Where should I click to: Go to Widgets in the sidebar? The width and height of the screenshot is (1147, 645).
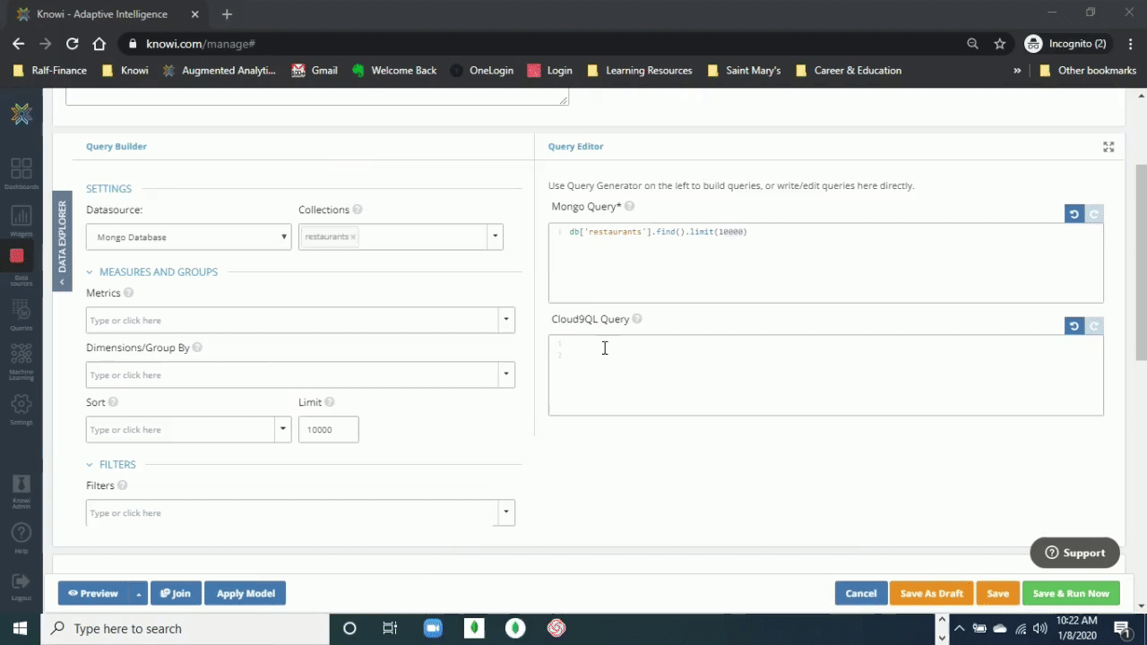[x=21, y=219]
